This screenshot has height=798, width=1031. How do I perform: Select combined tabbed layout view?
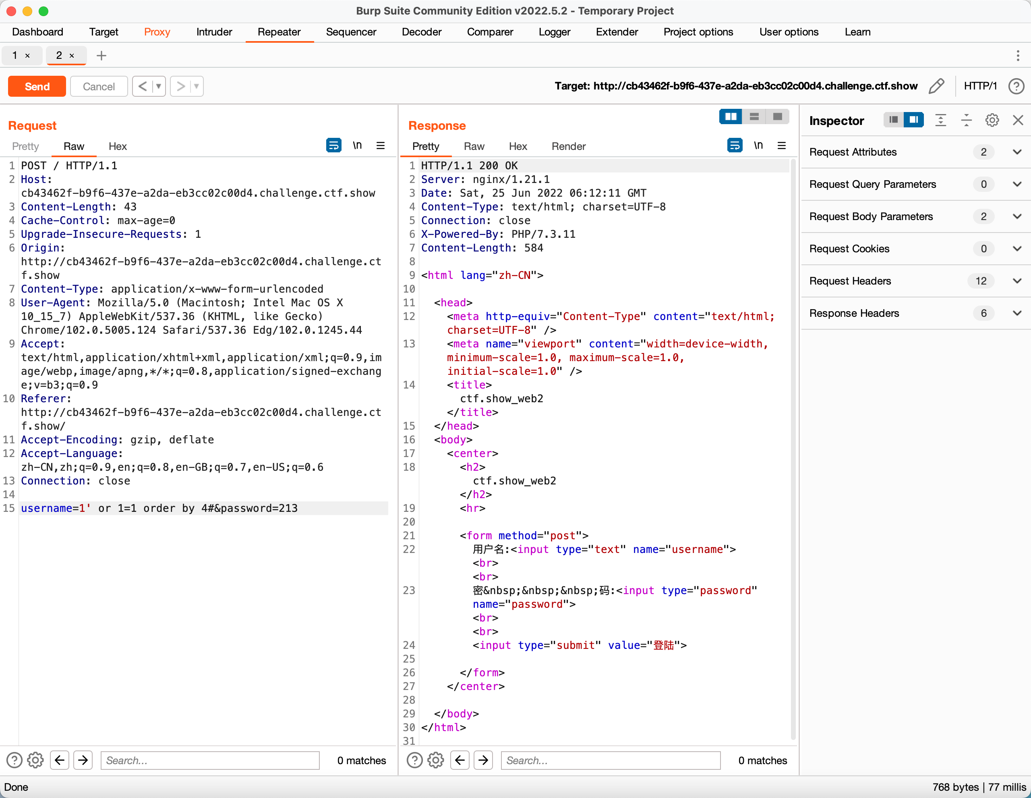click(x=778, y=117)
